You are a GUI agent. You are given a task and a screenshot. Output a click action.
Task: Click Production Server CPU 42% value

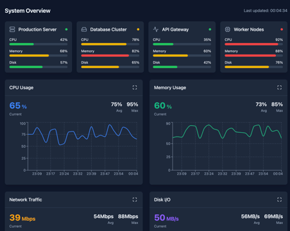coord(64,40)
